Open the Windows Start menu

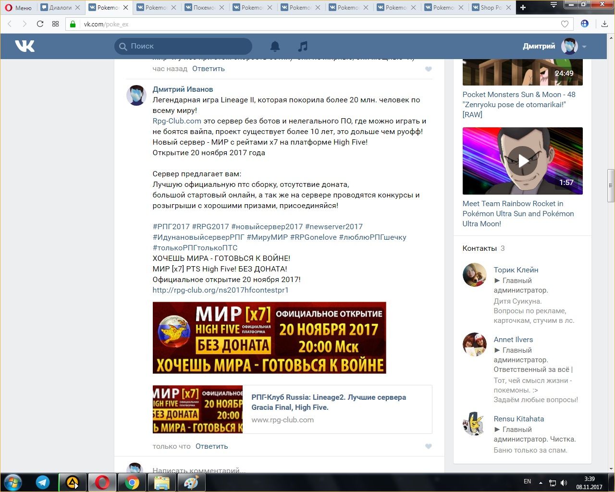pyautogui.click(x=13, y=482)
